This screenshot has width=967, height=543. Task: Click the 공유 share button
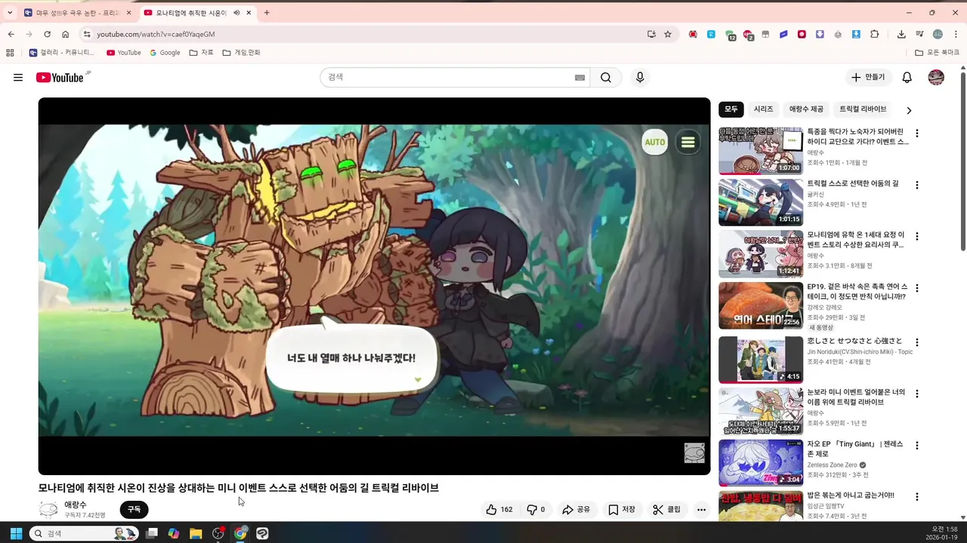pos(576,510)
